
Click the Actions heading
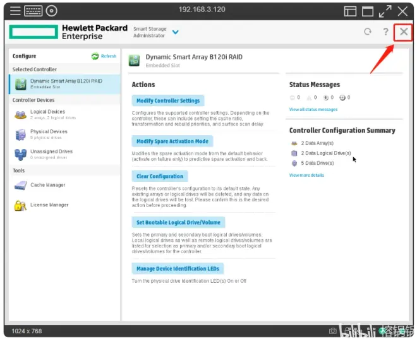coord(143,85)
